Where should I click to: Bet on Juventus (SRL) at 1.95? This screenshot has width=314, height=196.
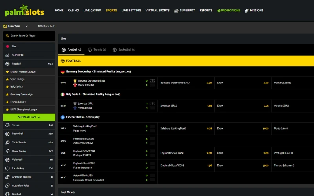(x=186, y=106)
